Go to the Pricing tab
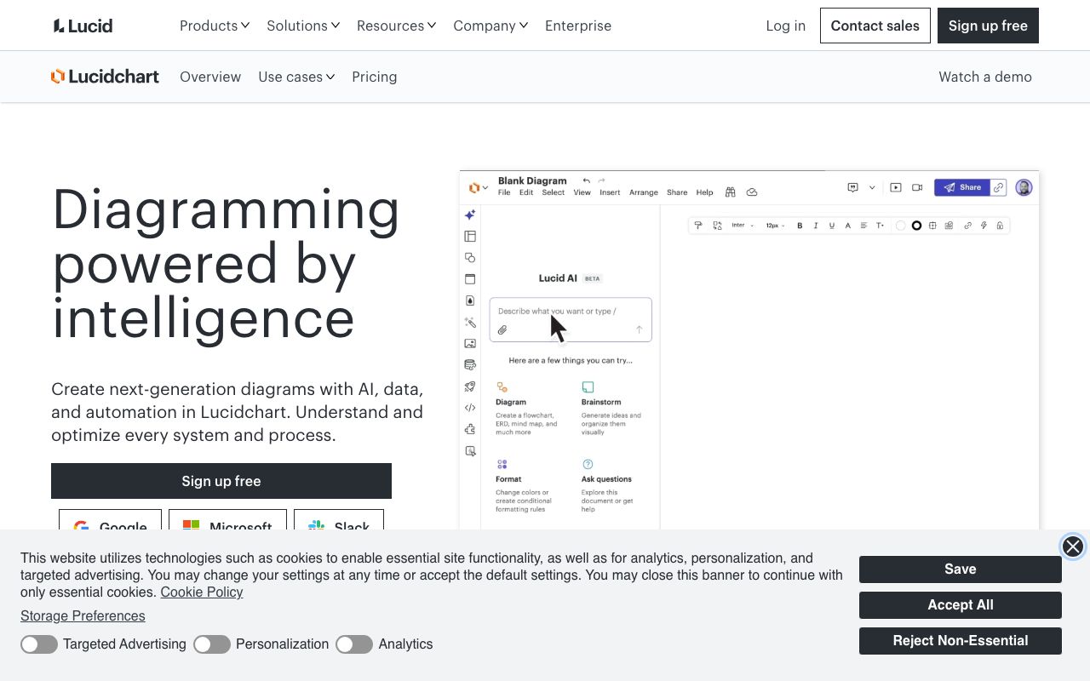The image size is (1090, 681). pos(374,77)
